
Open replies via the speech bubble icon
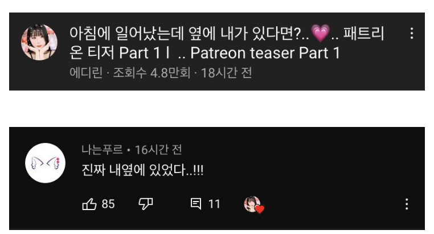pyautogui.click(x=196, y=204)
